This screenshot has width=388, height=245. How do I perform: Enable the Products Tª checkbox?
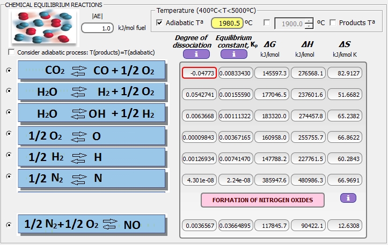[333, 22]
